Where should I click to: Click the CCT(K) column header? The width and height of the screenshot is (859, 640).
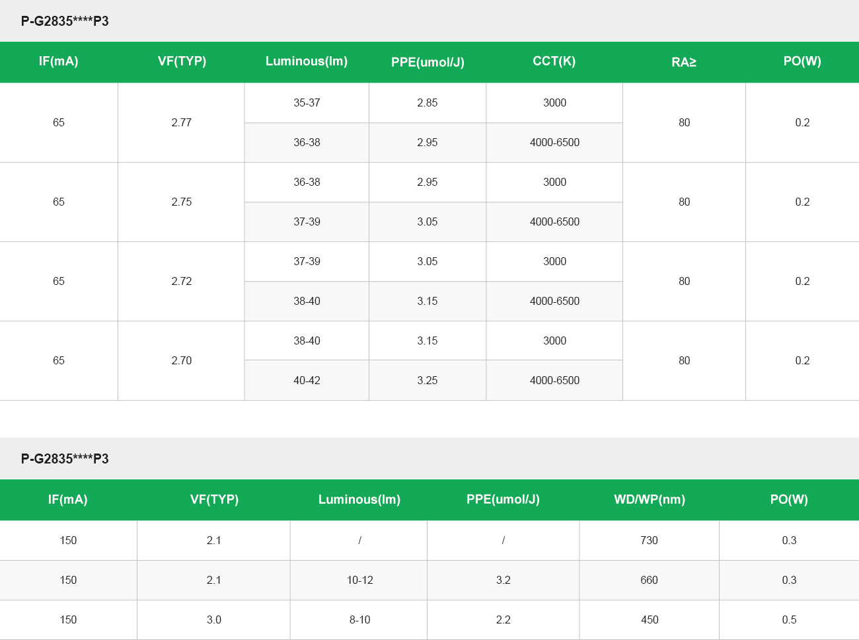point(554,61)
